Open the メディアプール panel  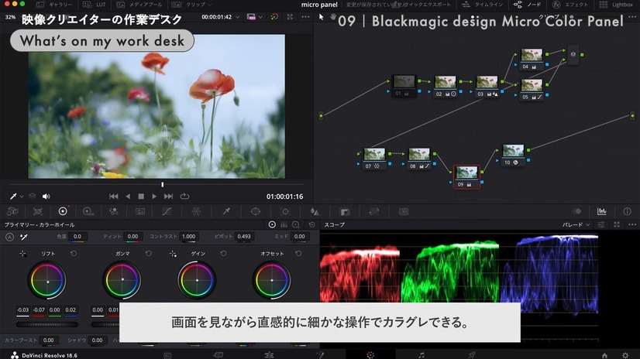pyautogui.click(x=139, y=5)
